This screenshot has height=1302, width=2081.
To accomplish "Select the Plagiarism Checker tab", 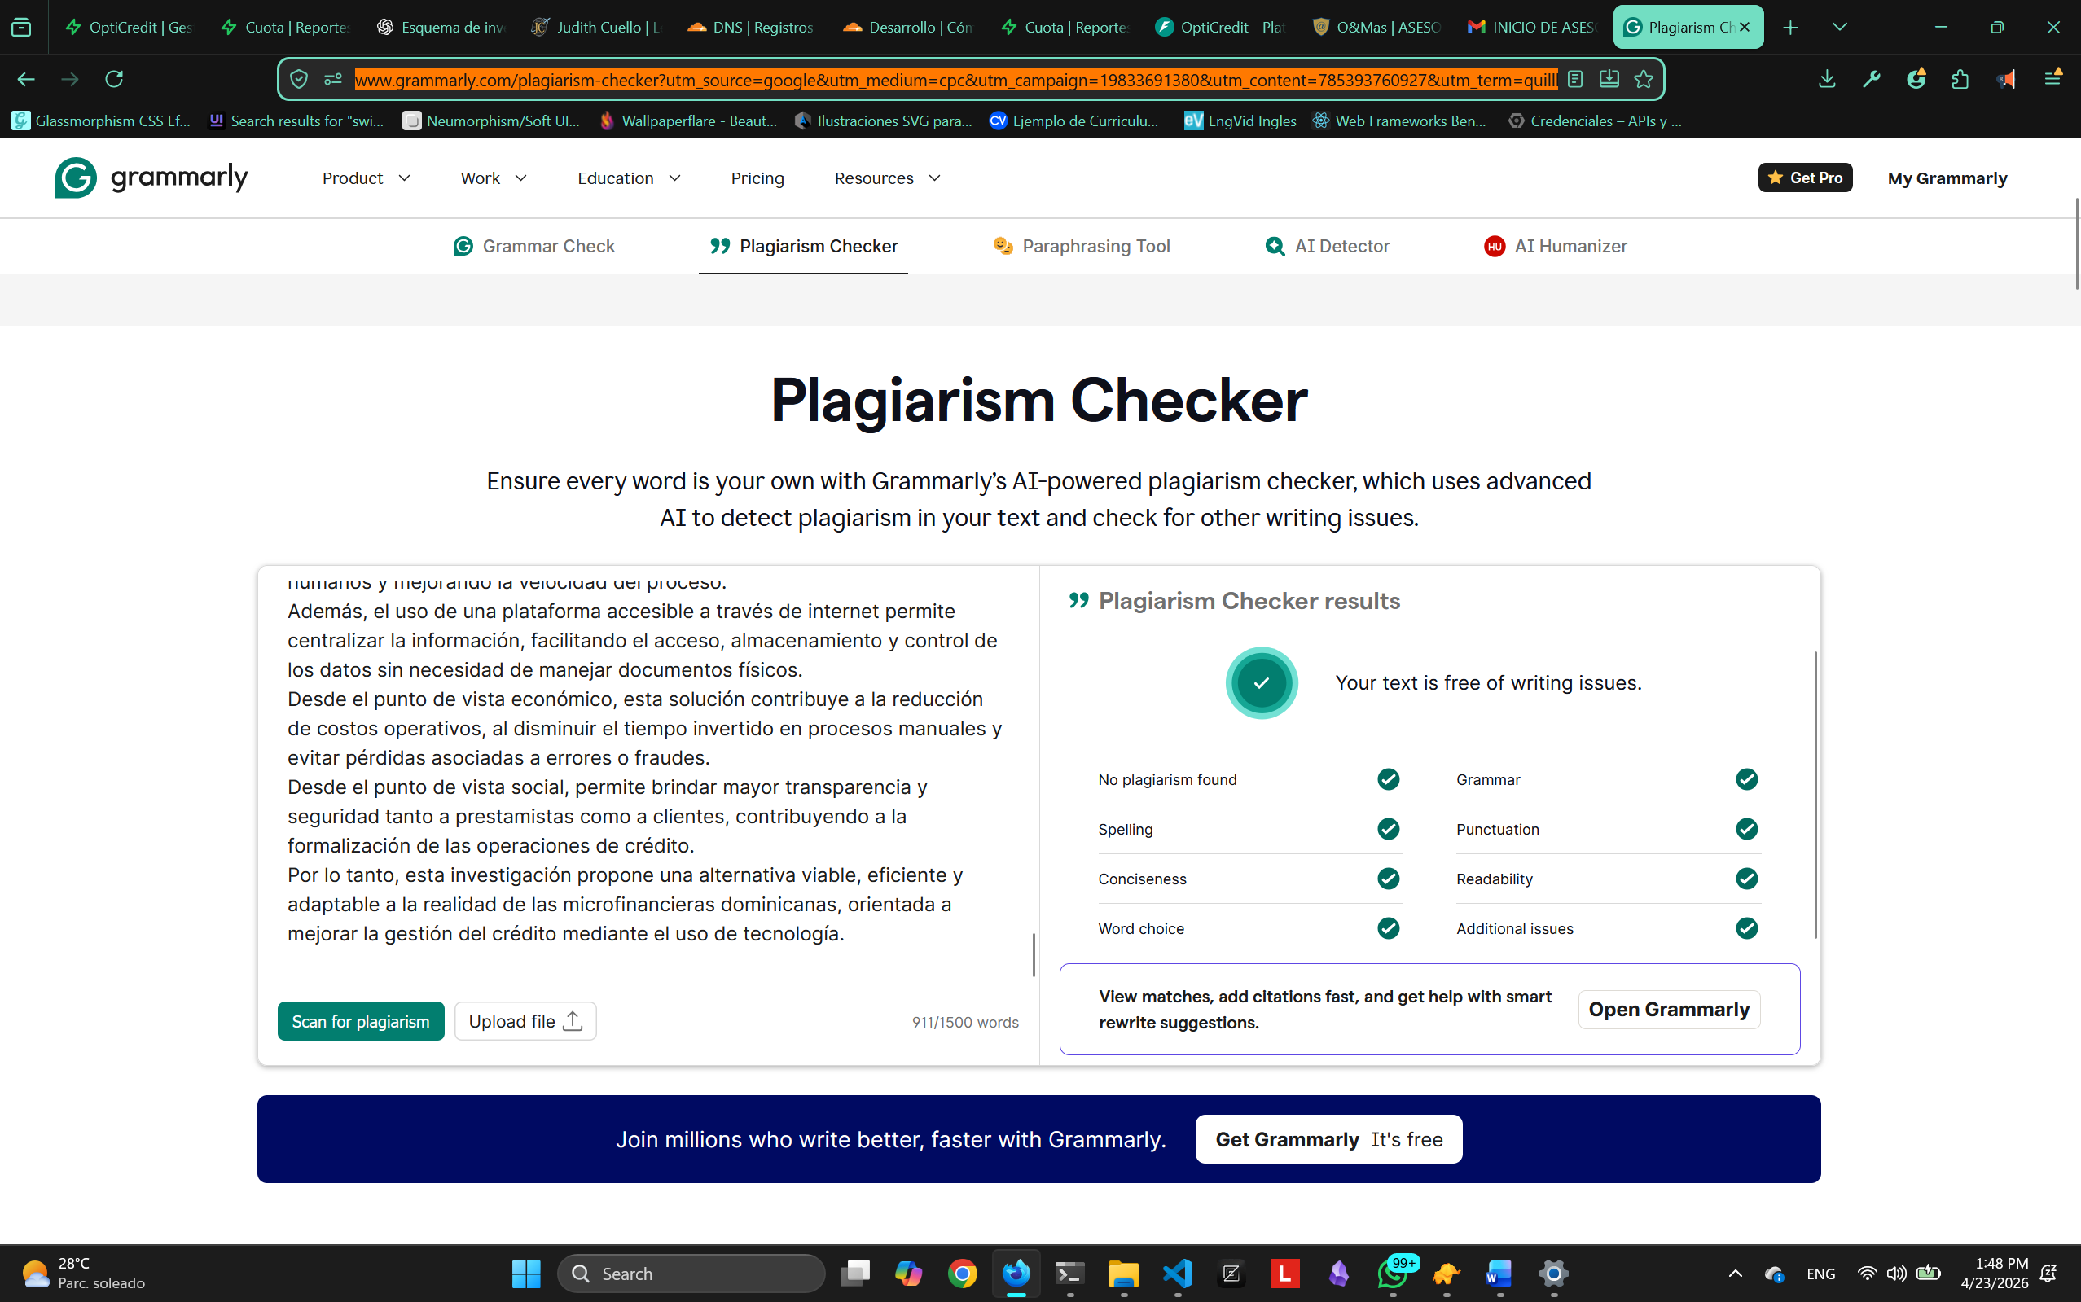I will [x=804, y=246].
